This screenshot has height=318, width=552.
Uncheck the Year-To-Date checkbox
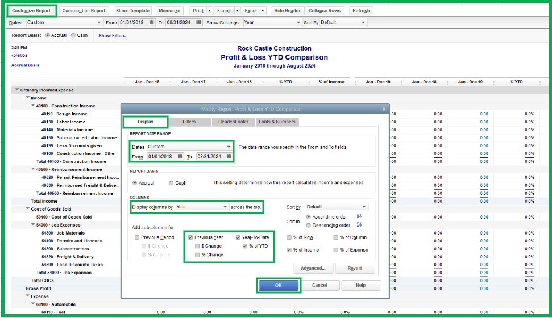click(238, 237)
